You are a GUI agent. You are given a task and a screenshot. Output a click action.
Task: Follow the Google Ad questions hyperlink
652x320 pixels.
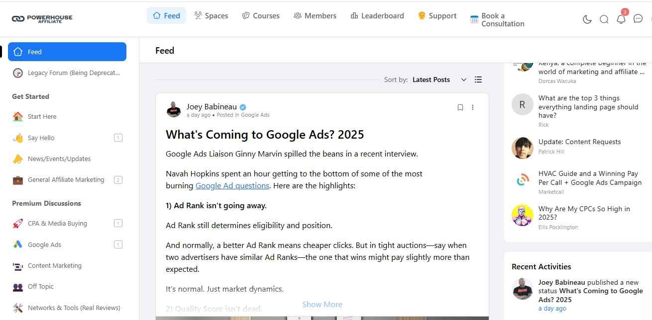(232, 186)
